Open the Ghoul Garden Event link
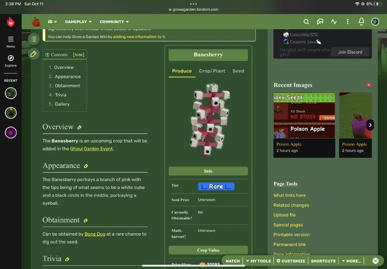This screenshot has width=387, height=269. pyautogui.click(x=91, y=149)
